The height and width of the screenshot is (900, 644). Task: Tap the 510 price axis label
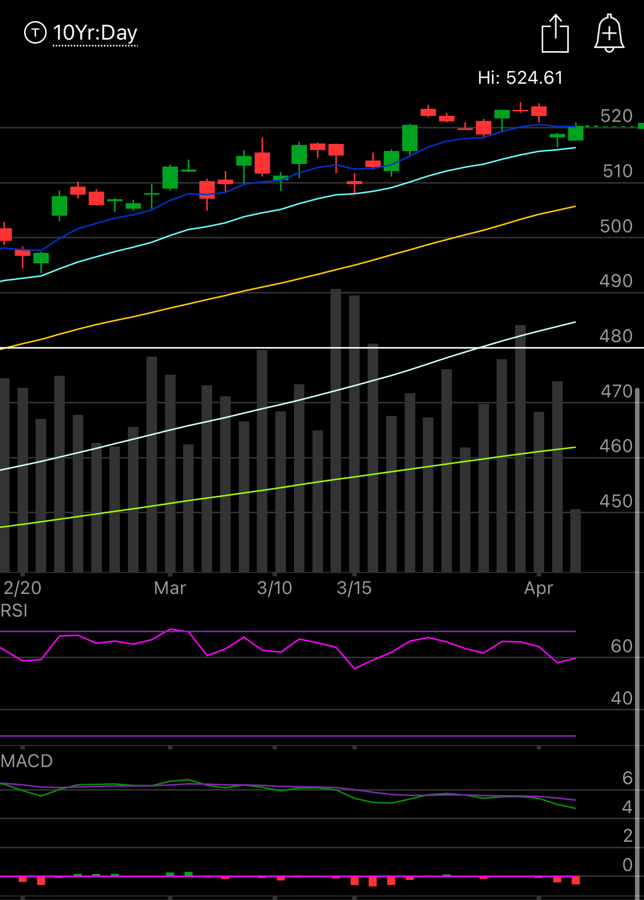pyautogui.click(x=617, y=171)
